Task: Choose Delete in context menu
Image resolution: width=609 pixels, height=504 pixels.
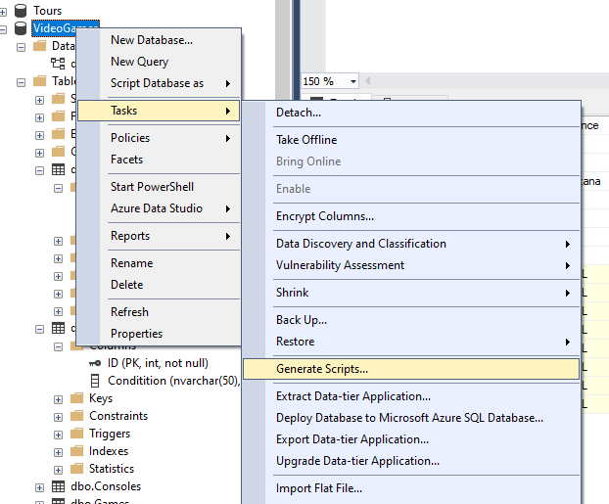Action: (x=160, y=285)
